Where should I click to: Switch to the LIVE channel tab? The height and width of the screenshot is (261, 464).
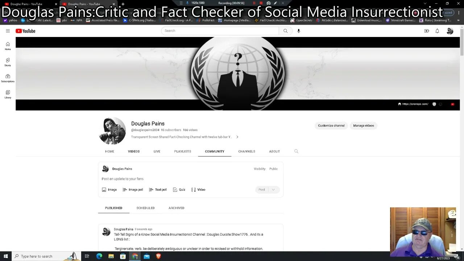click(x=157, y=151)
